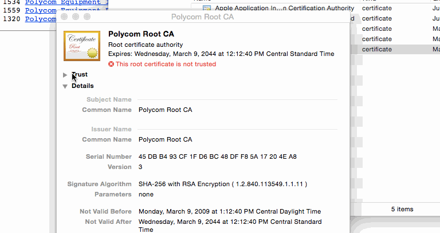Select Apple Application In...n Certification Authority row

(x=316, y=8)
